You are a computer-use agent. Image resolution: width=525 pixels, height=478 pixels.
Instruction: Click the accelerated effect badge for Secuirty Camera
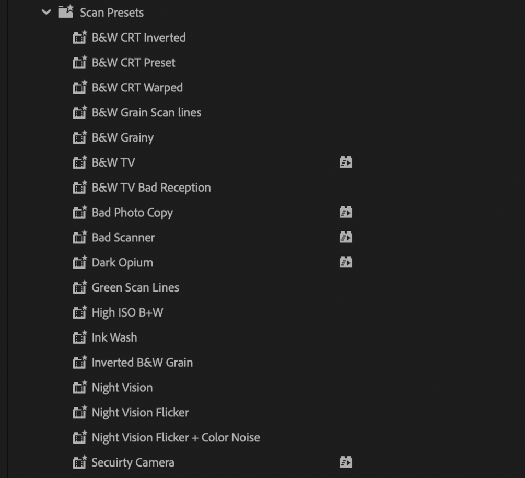(x=345, y=462)
